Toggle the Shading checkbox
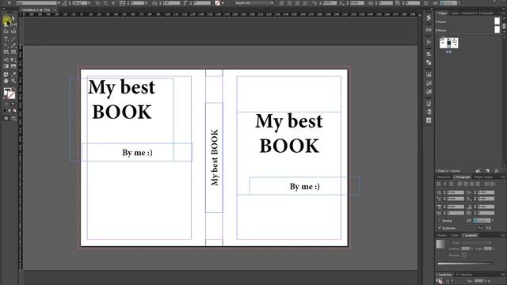The image size is (507, 285). [440, 221]
